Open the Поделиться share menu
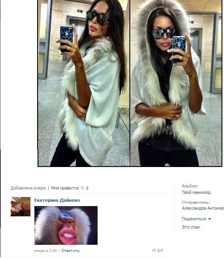The height and width of the screenshot is (259, 224). (194, 219)
